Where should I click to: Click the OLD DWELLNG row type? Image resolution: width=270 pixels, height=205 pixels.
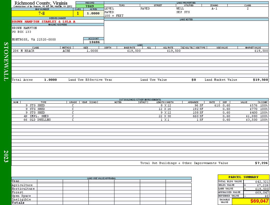click(x=40, y=120)
